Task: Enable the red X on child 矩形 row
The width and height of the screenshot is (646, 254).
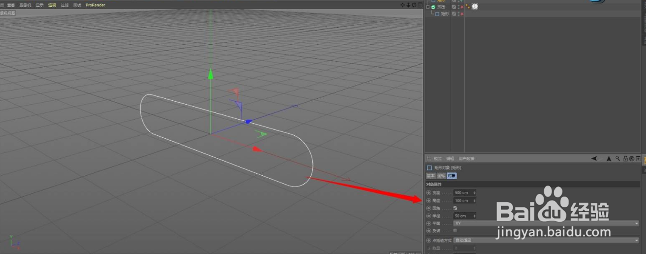Action: click(x=462, y=14)
